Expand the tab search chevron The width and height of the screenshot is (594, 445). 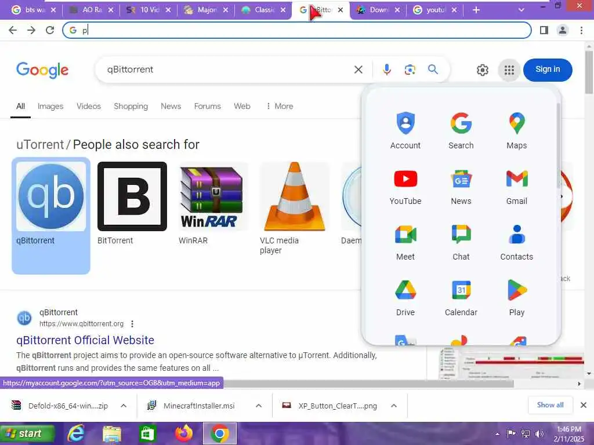pos(521,10)
